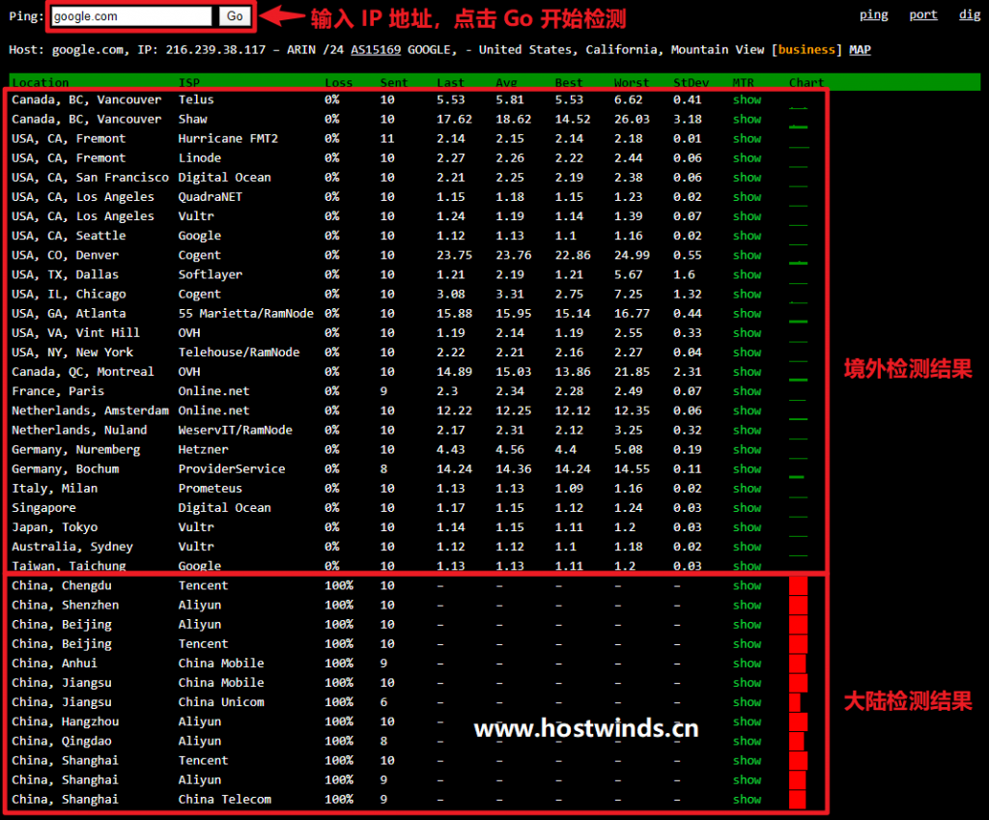Open the port tool link
Image resolution: width=989 pixels, height=820 pixels.
tap(922, 14)
